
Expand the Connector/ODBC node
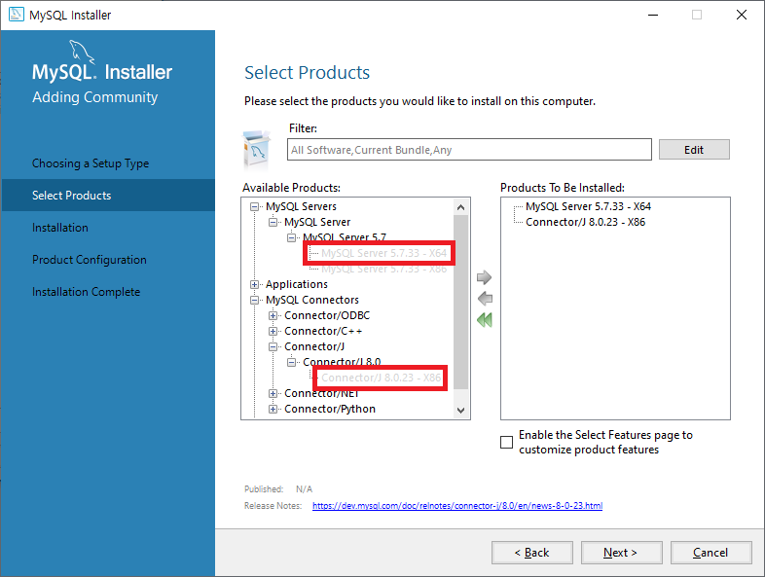(273, 315)
